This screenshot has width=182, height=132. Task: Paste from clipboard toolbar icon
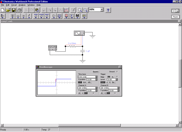(37, 10)
